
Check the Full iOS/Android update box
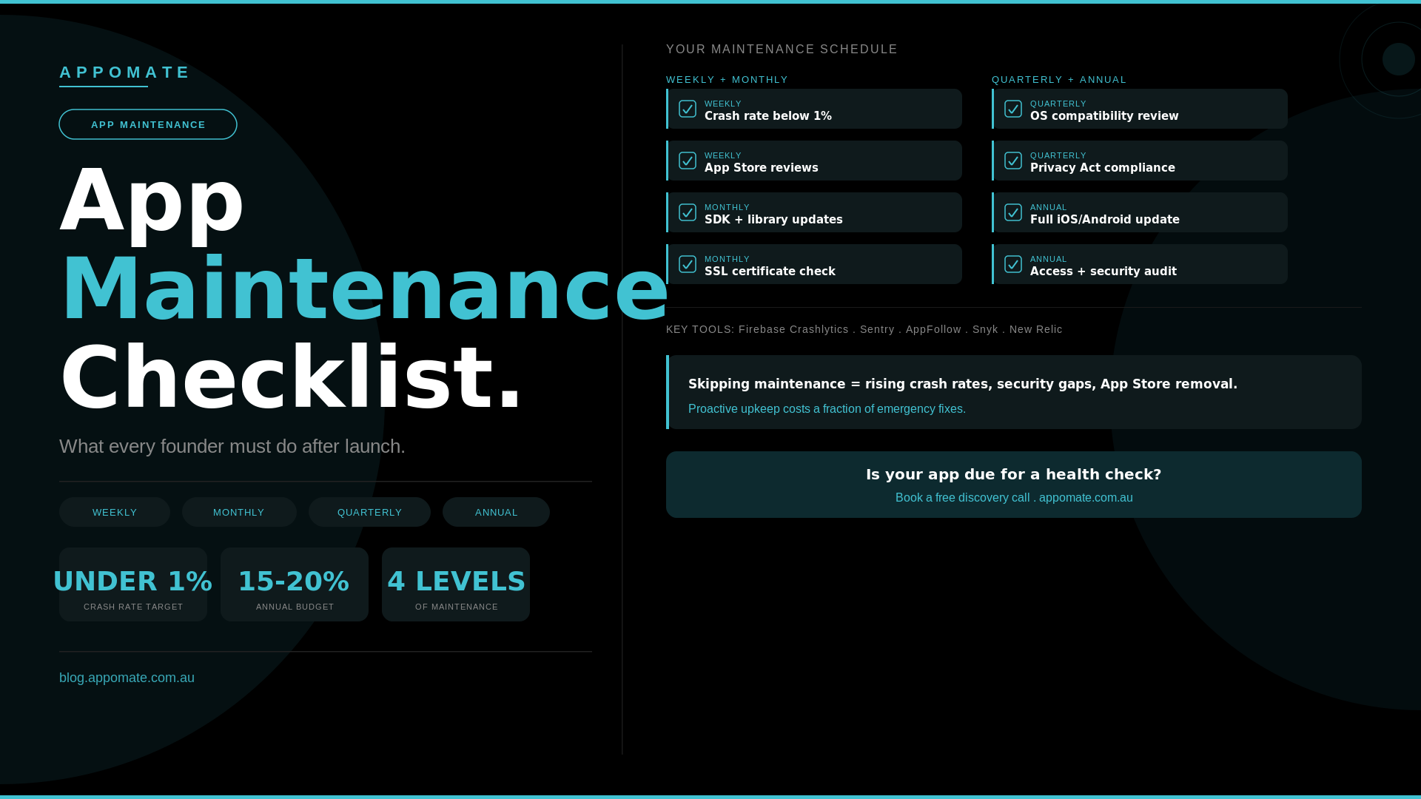tap(1013, 212)
